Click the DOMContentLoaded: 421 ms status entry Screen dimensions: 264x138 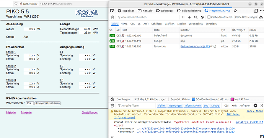pyautogui.click(x=210, y=99)
